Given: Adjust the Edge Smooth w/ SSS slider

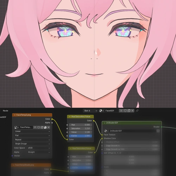Looking at the screenshot, I should 132,149.
